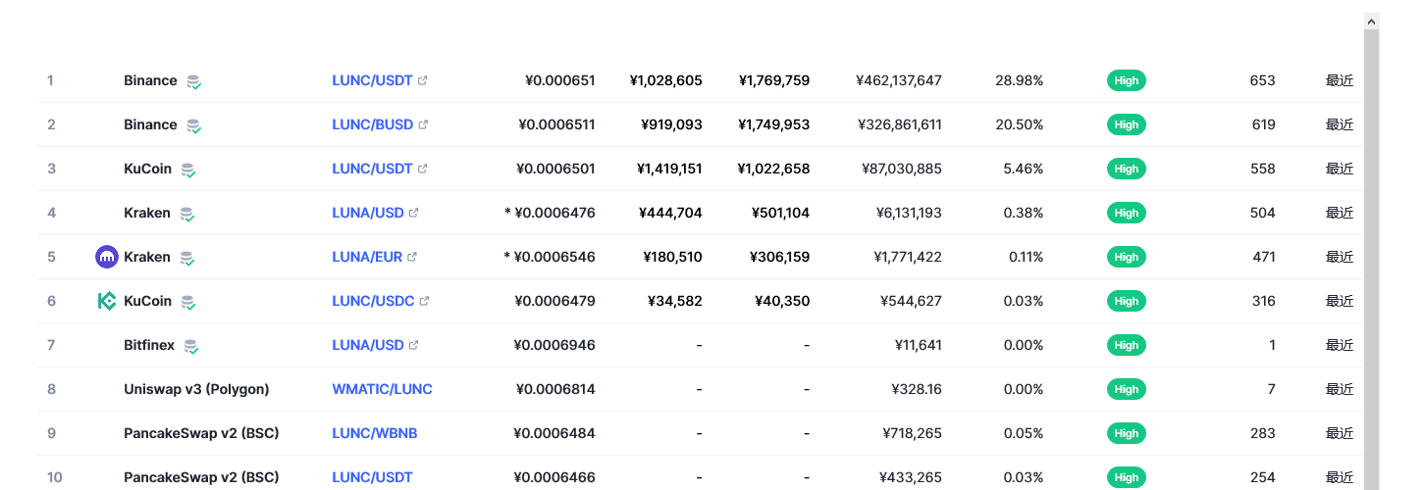Click external link icon next to Bitfinex LUNA/USD
The height and width of the screenshot is (490, 1423).
pyautogui.click(x=414, y=345)
